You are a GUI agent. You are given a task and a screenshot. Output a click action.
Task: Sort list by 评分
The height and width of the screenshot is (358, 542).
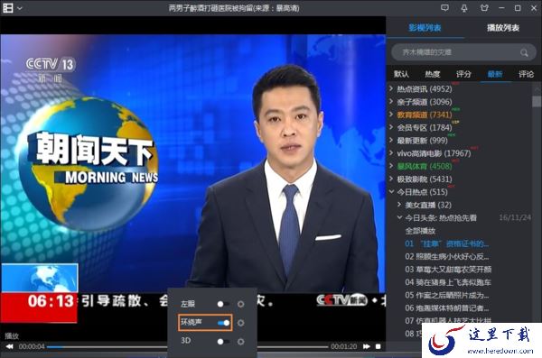463,74
